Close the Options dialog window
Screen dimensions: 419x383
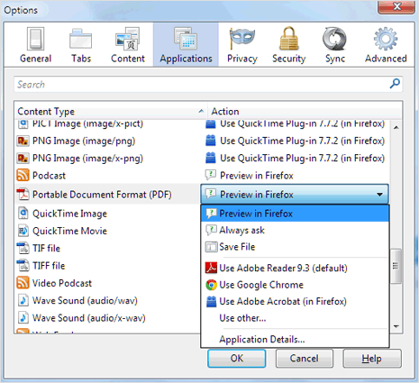click(x=396, y=6)
